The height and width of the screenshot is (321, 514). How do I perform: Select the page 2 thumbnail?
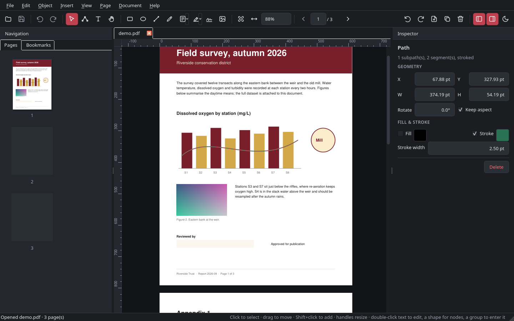click(x=32, y=151)
